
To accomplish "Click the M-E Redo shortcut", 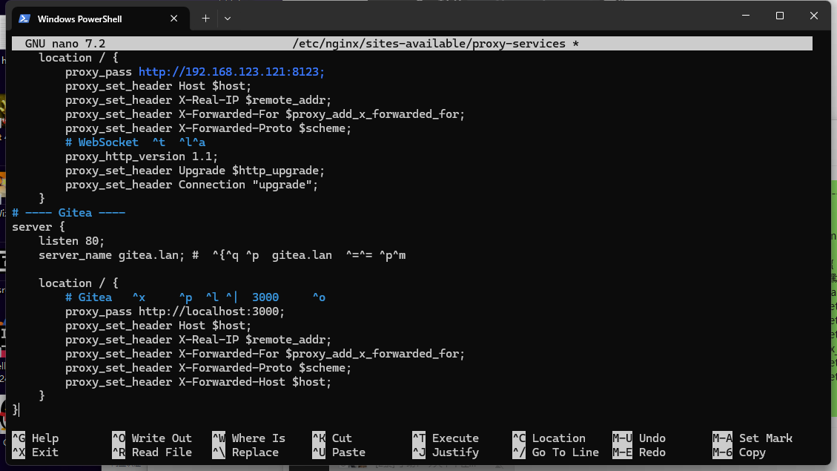I will (639, 452).
